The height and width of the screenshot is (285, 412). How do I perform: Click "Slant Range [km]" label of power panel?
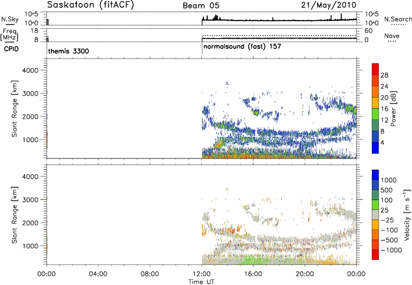(x=14, y=109)
